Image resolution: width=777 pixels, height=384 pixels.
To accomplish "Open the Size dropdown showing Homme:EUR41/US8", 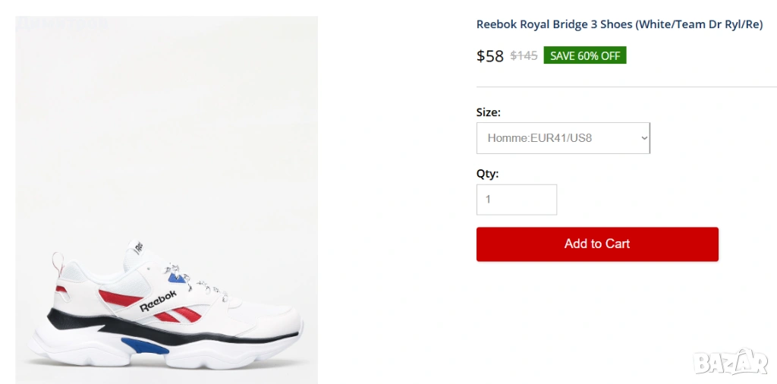I will click(x=562, y=138).
